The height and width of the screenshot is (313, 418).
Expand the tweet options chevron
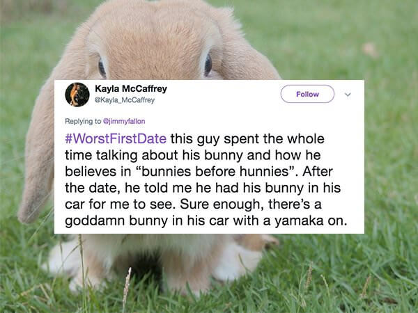tap(348, 95)
